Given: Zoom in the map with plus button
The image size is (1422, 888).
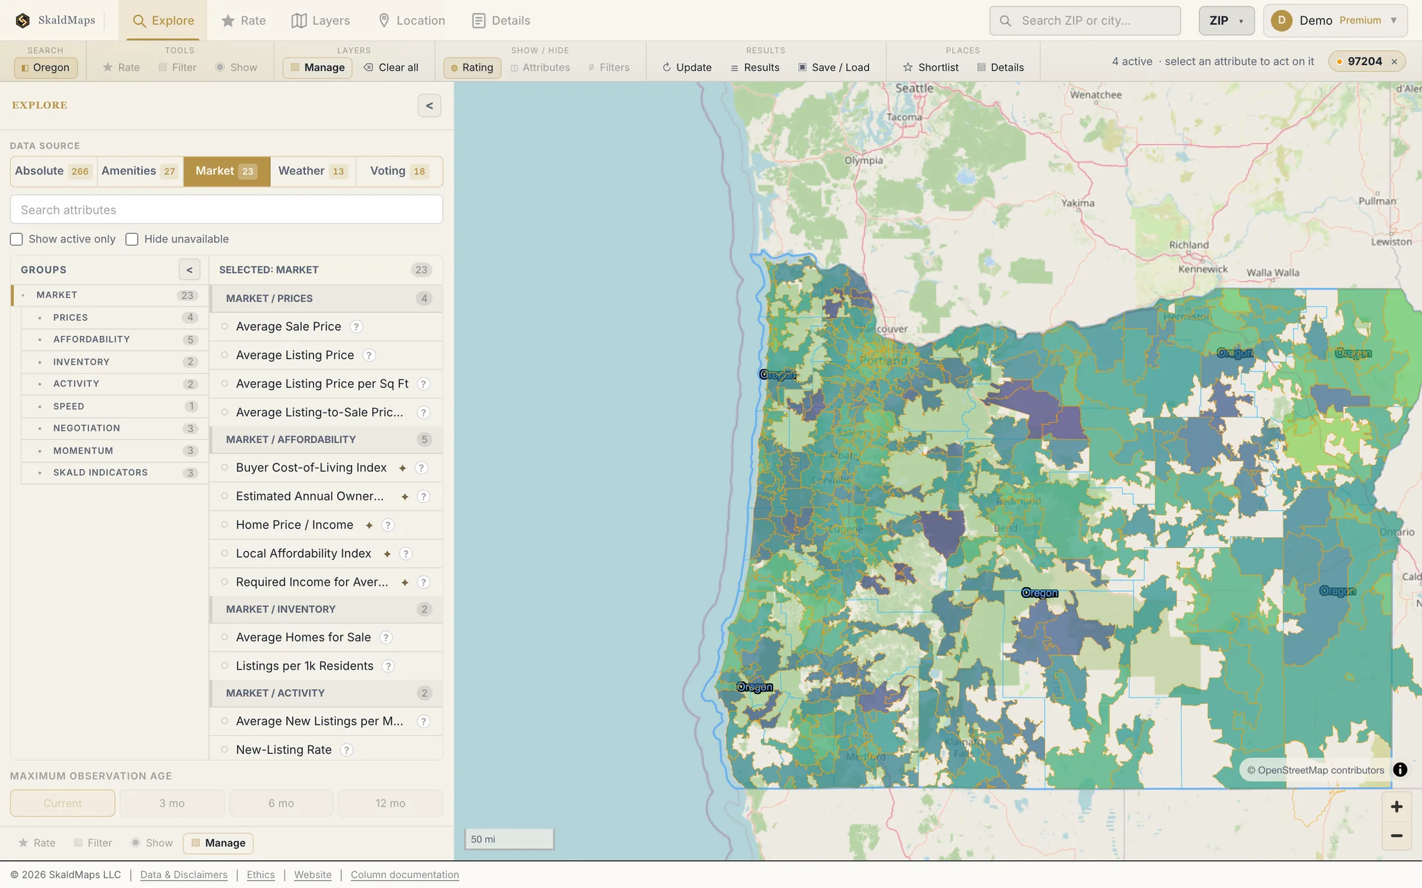Looking at the screenshot, I should (x=1396, y=807).
